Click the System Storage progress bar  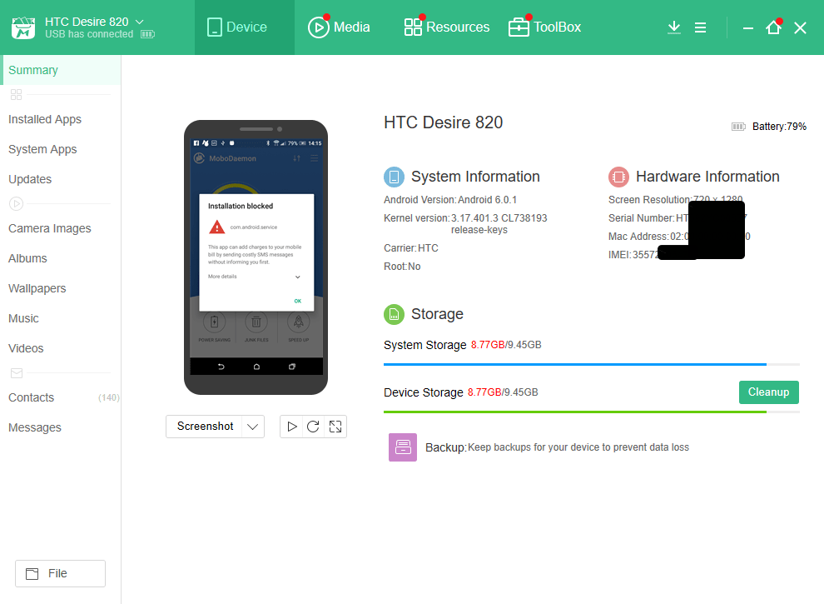[592, 364]
